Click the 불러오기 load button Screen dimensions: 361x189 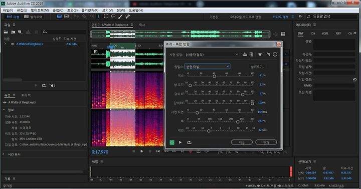[x=258, y=66]
